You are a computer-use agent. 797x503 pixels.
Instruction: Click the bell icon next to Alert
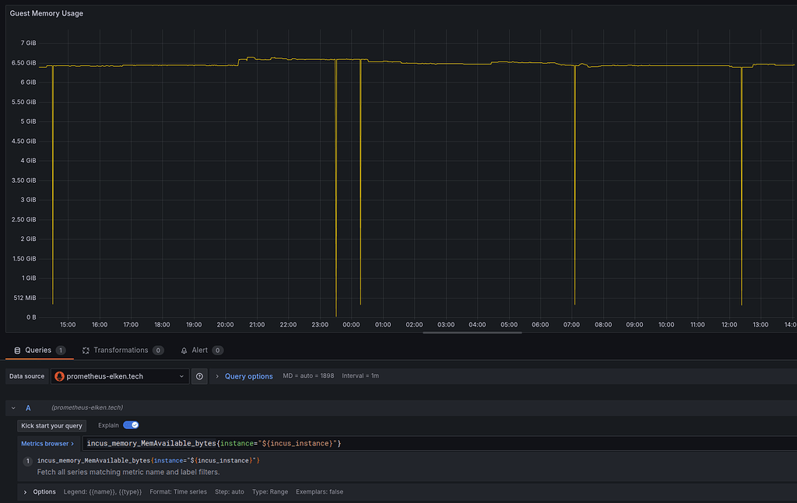coord(184,350)
